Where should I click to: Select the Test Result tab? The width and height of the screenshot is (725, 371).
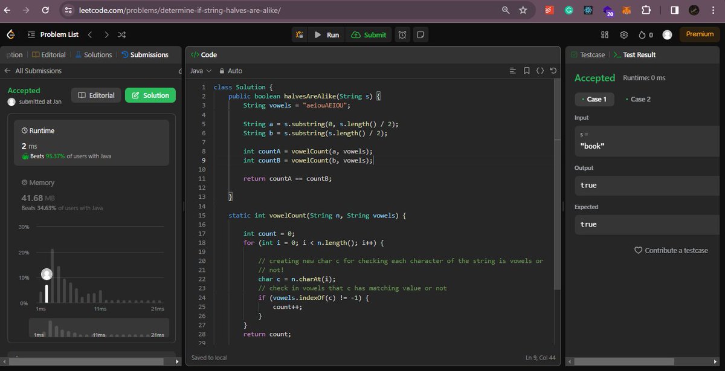634,54
